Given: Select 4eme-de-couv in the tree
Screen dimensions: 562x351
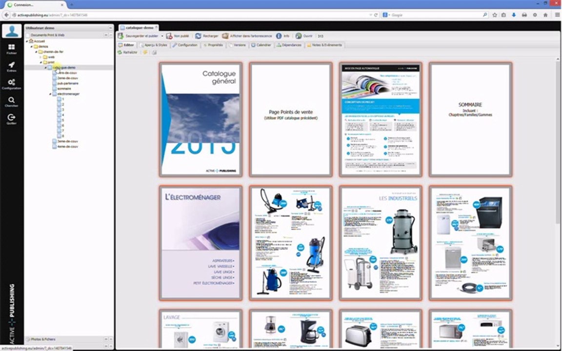Looking at the screenshot, I should click(x=65, y=147).
